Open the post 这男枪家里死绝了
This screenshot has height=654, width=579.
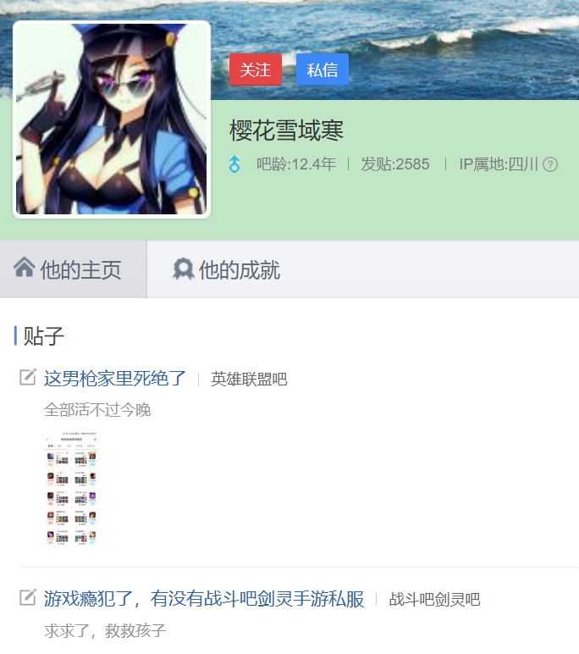click(x=114, y=379)
